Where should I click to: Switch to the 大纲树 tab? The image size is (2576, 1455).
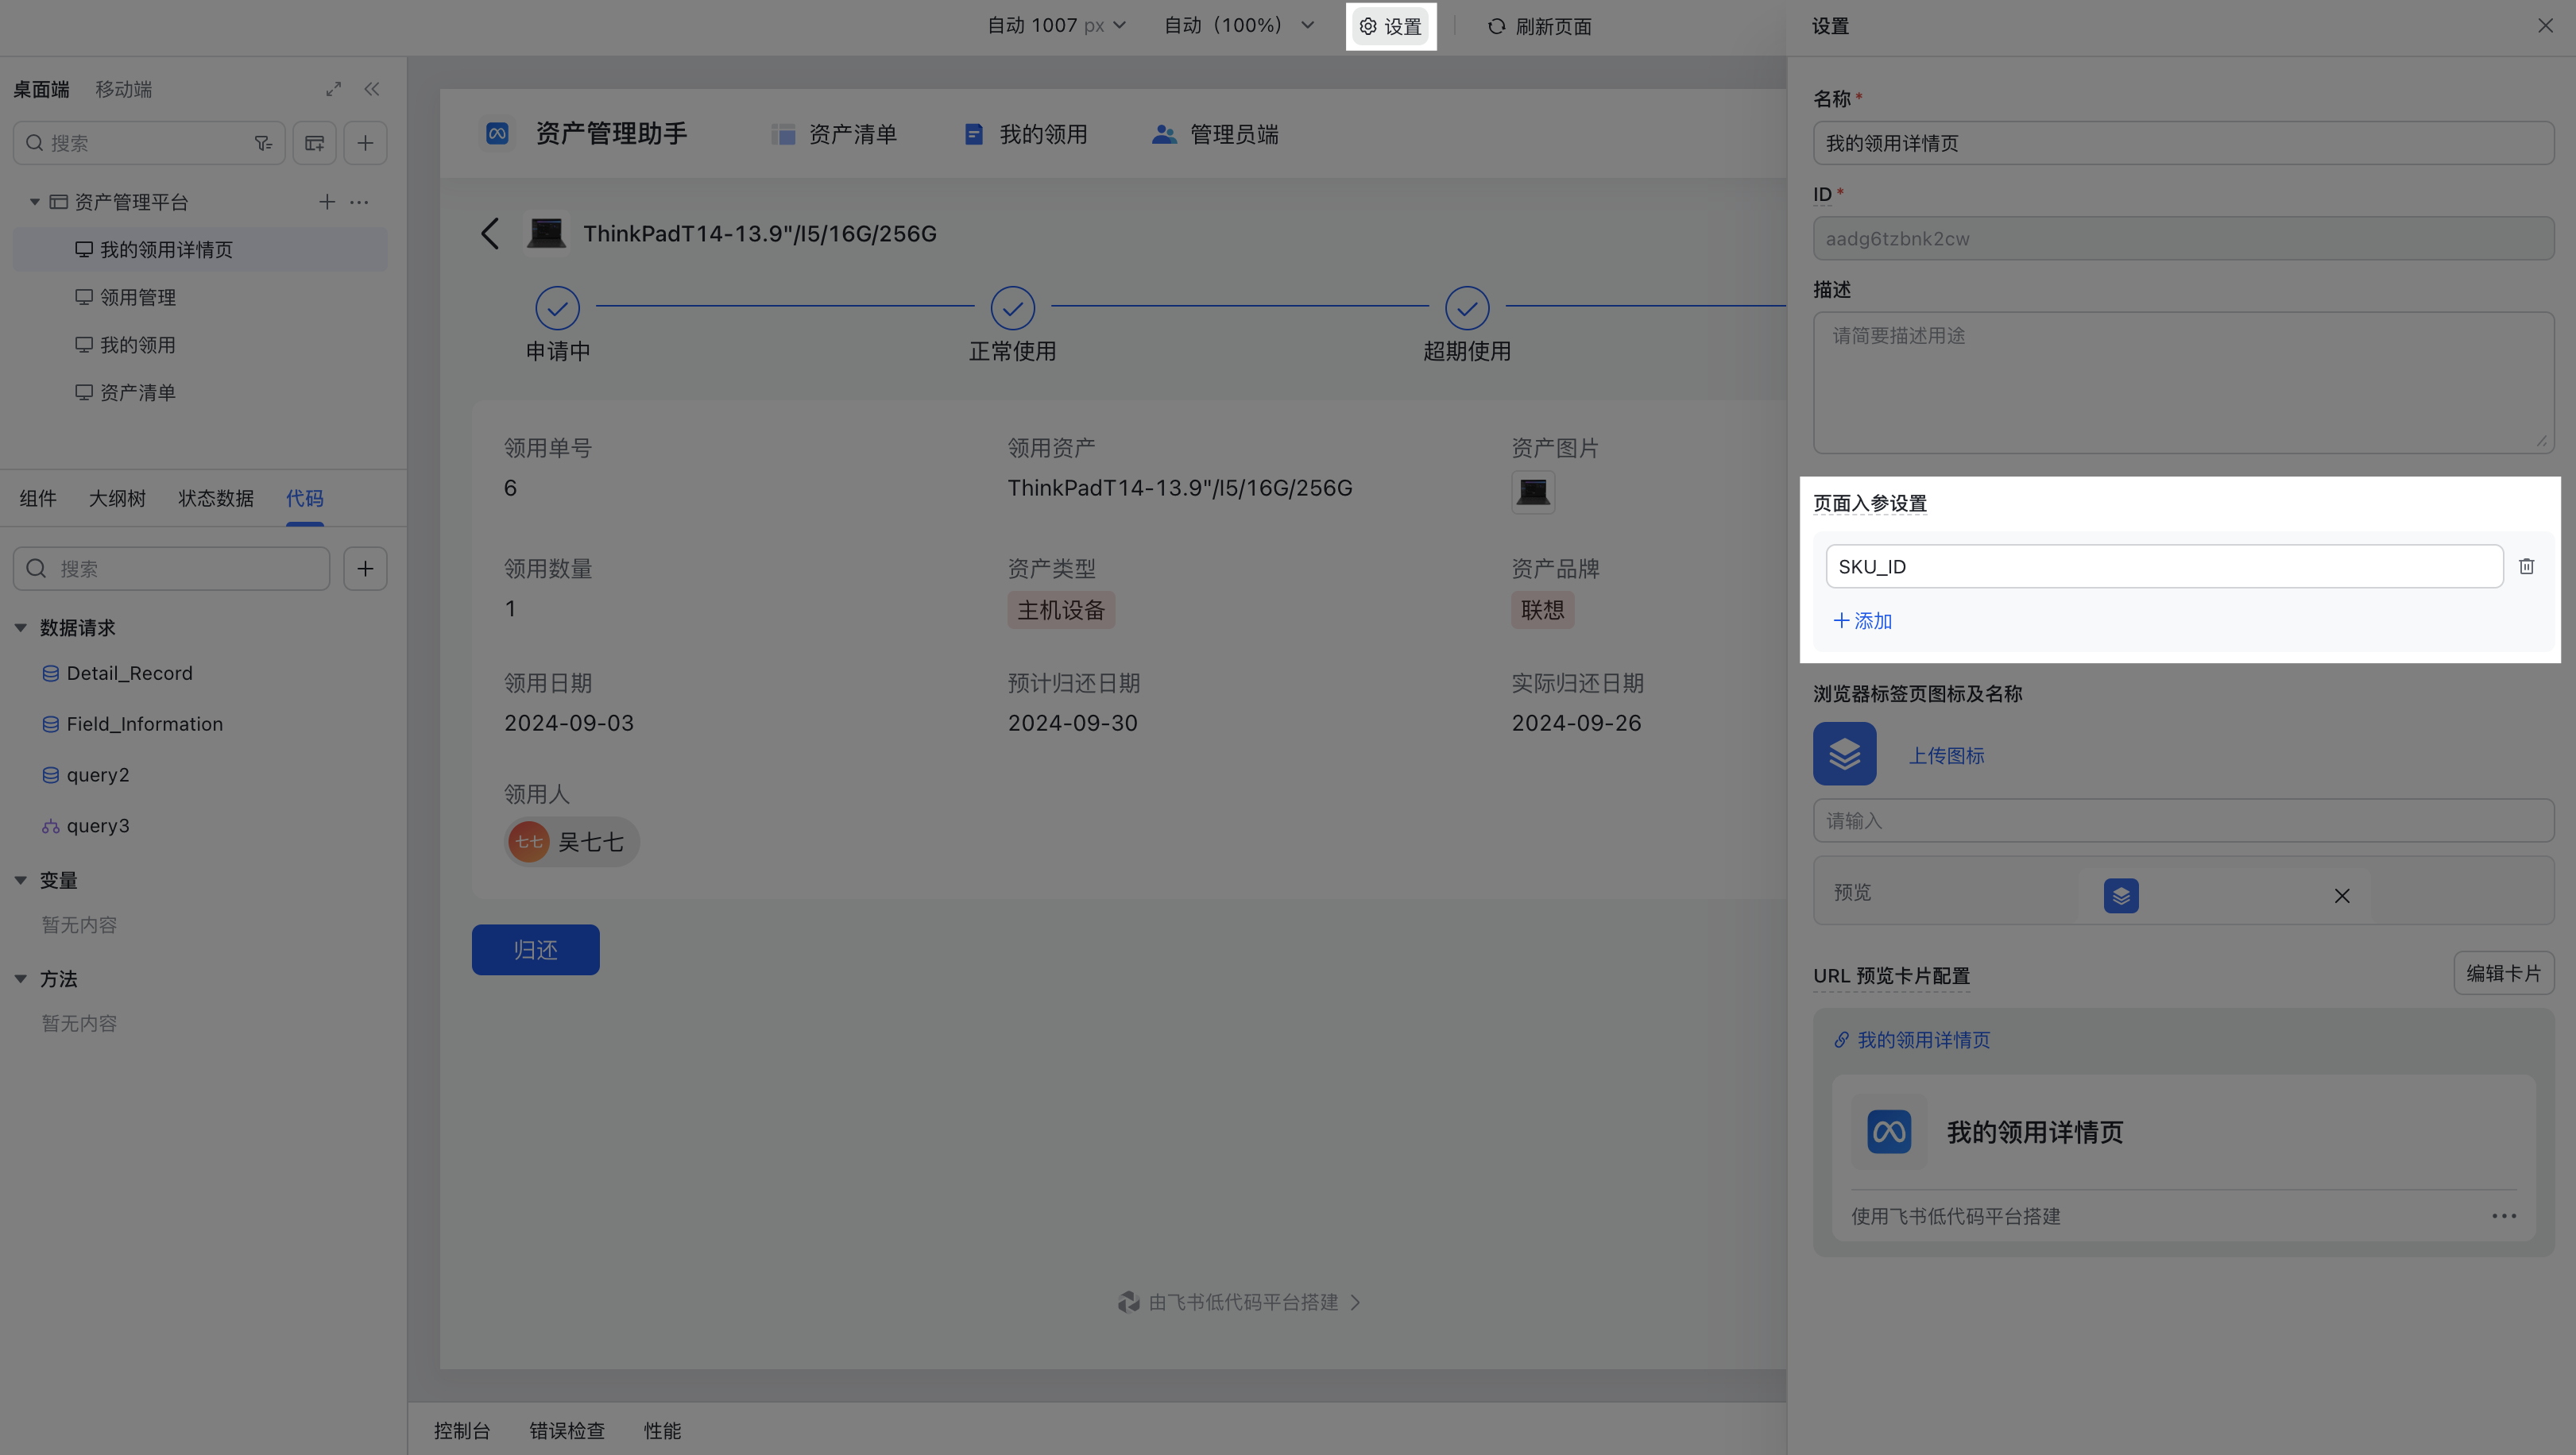[x=117, y=498]
